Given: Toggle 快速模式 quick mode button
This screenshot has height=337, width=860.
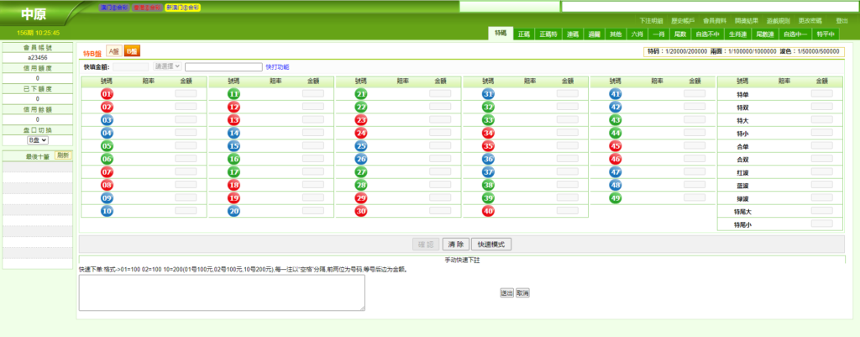Looking at the screenshot, I should click(491, 245).
